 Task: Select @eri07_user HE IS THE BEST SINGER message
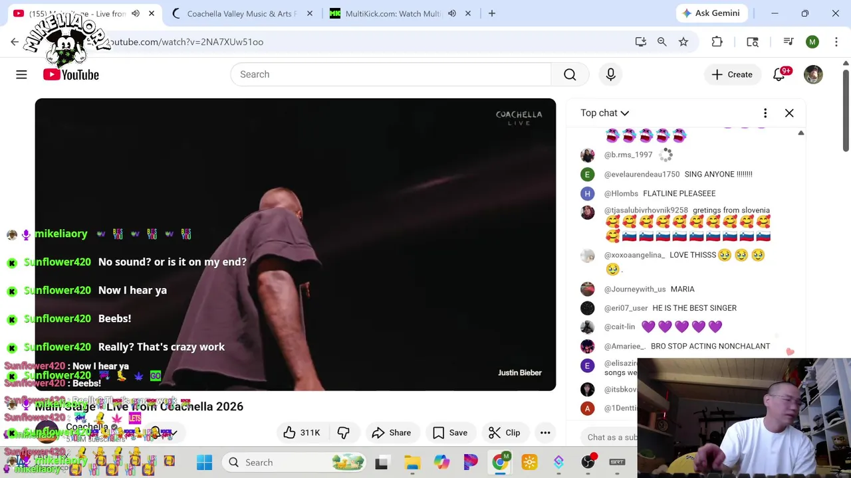(685, 308)
